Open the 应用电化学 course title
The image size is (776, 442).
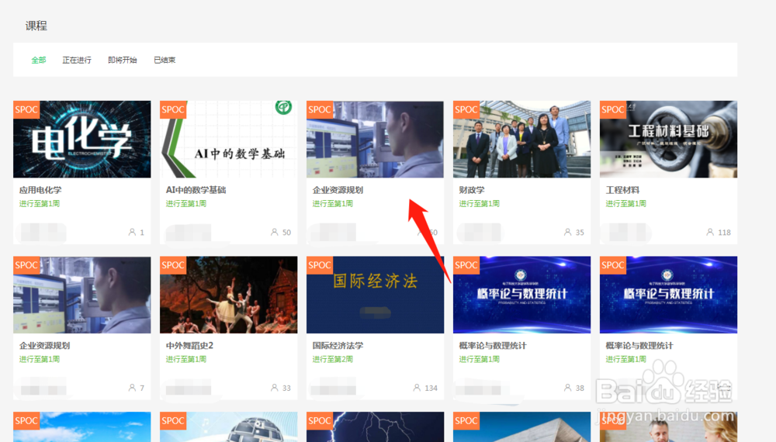pos(40,190)
